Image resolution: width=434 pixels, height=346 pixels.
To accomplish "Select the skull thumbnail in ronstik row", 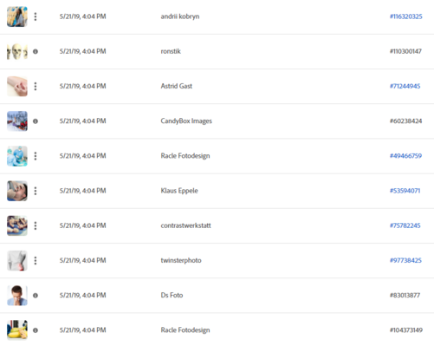I will [17, 51].
